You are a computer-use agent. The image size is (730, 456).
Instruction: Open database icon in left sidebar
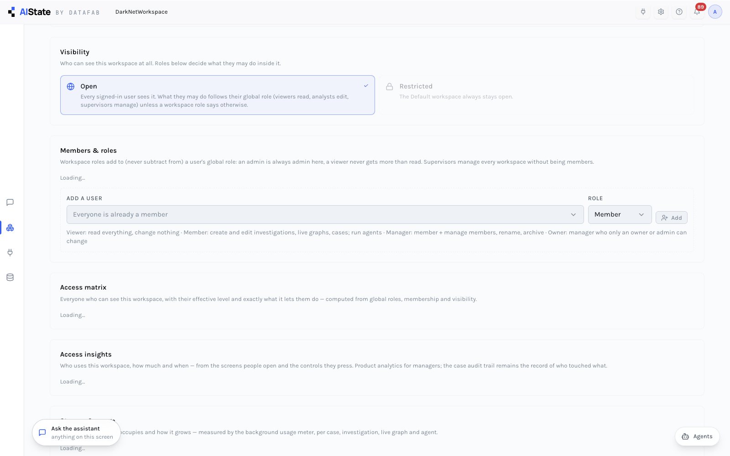pyautogui.click(x=10, y=277)
